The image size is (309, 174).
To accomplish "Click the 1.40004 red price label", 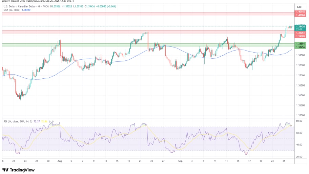I will (300, 15).
